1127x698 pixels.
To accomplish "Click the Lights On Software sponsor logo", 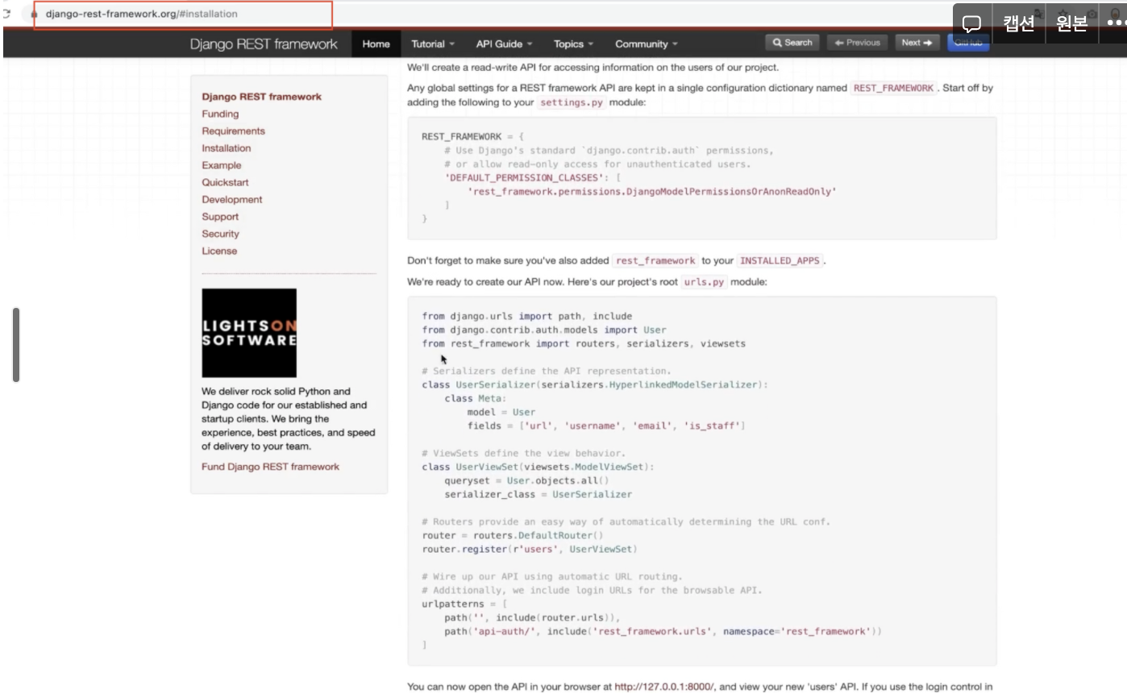I will pos(249,333).
